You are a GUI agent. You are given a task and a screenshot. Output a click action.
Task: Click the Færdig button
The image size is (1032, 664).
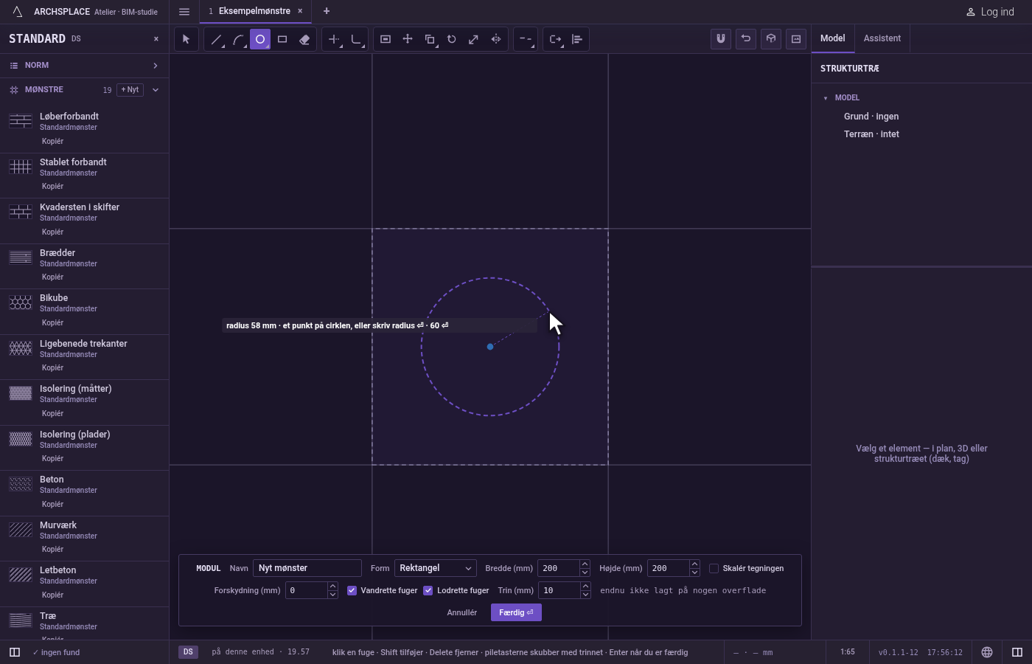pos(516,612)
